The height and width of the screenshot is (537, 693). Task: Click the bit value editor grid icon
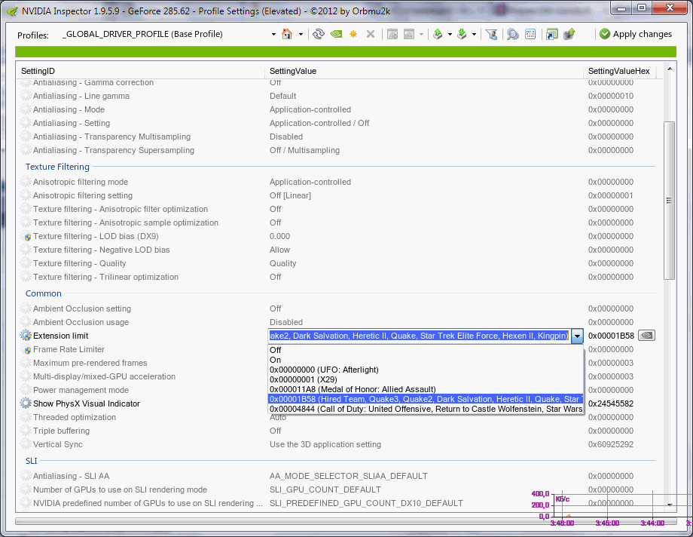530,34
